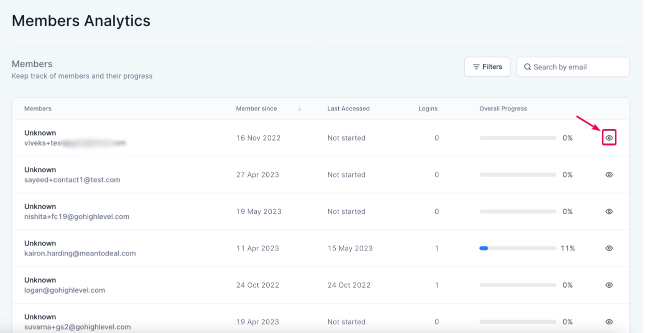646x333 pixels.
Task: Click the filter lines icon
Action: (476, 67)
